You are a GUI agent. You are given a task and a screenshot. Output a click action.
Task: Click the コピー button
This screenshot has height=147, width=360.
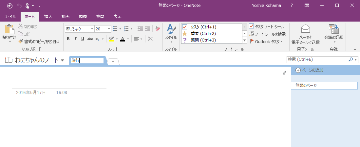(x=26, y=34)
